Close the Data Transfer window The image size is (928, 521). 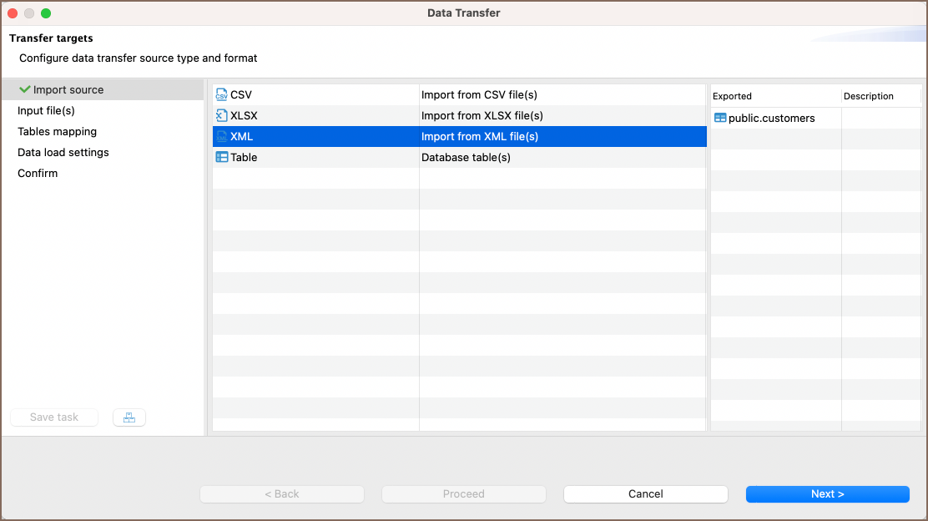point(13,13)
